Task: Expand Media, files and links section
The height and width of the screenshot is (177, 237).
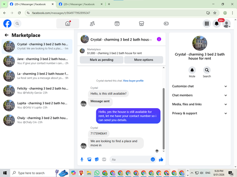Action: 200,104
